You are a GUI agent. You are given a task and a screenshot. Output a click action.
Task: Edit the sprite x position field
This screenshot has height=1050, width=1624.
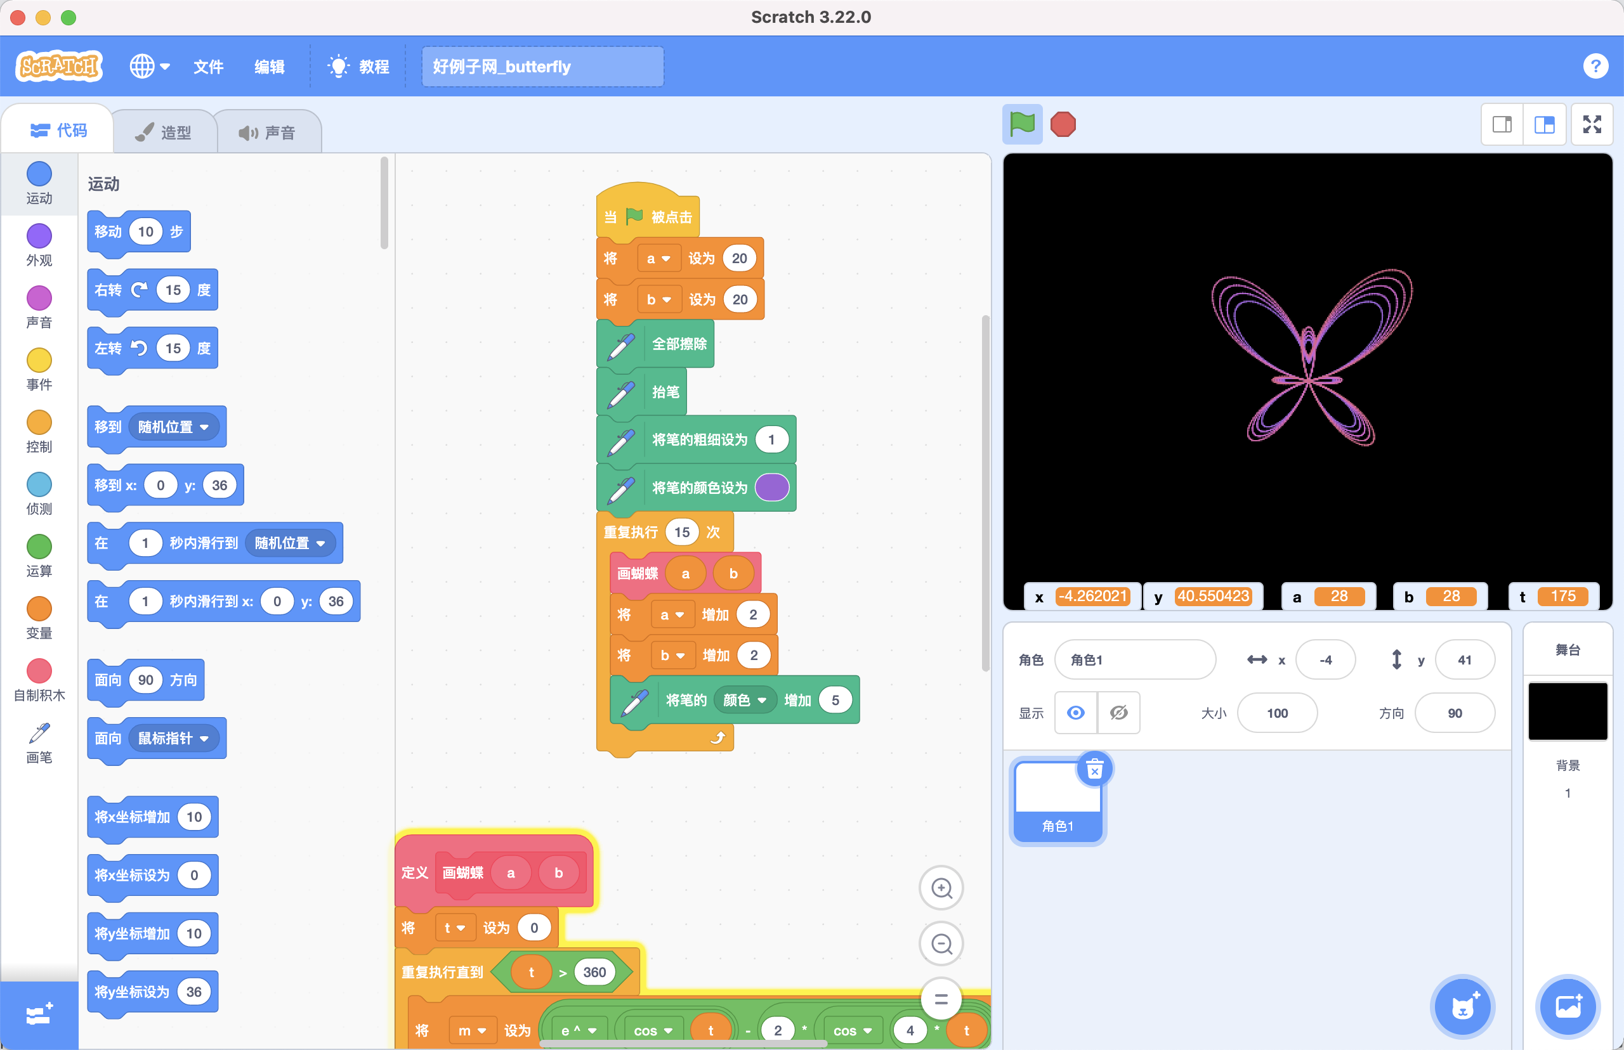pos(1325,659)
